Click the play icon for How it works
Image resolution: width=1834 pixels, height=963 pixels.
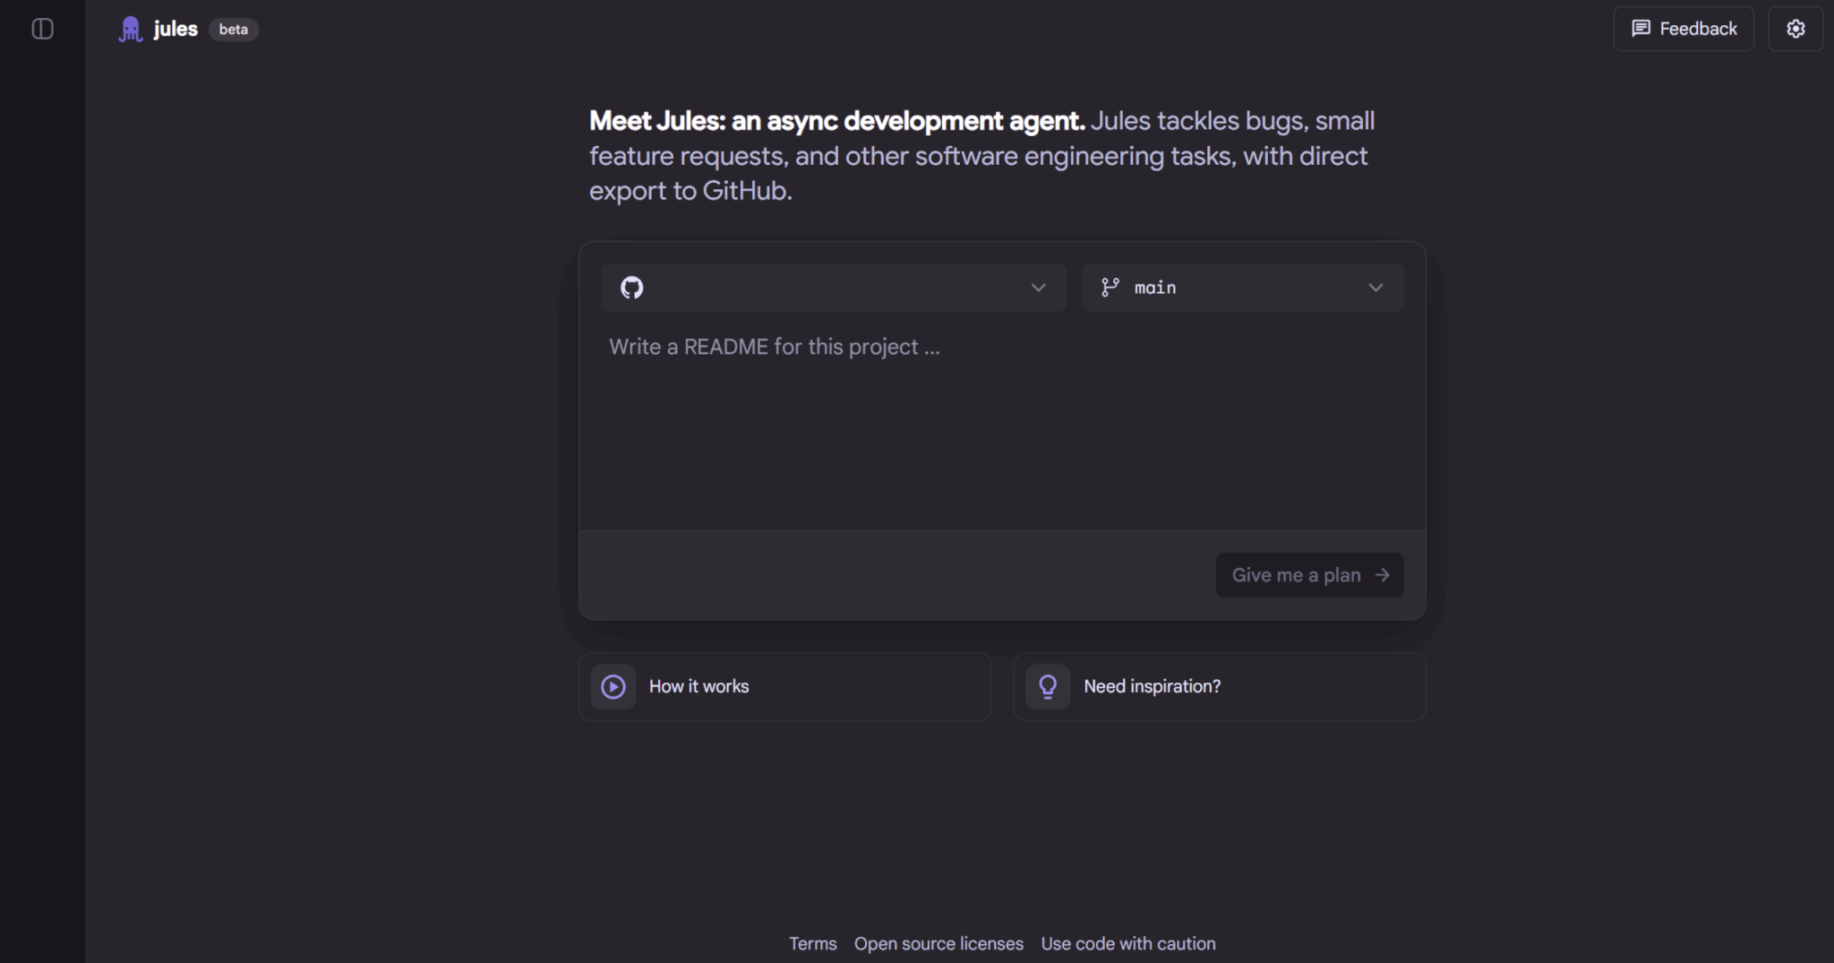click(x=613, y=687)
